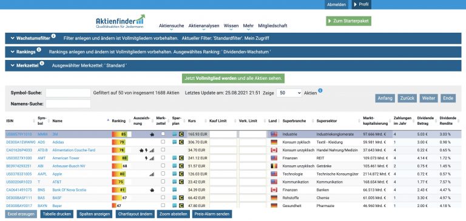This screenshot has width=466, height=221.
Task: Tick the Merkzettel checkbox for Alimentation Couche-Tard
Action: (x=163, y=150)
